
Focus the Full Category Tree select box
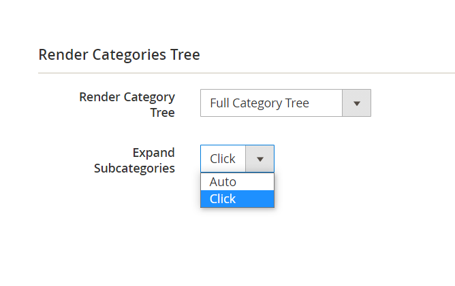pos(285,103)
